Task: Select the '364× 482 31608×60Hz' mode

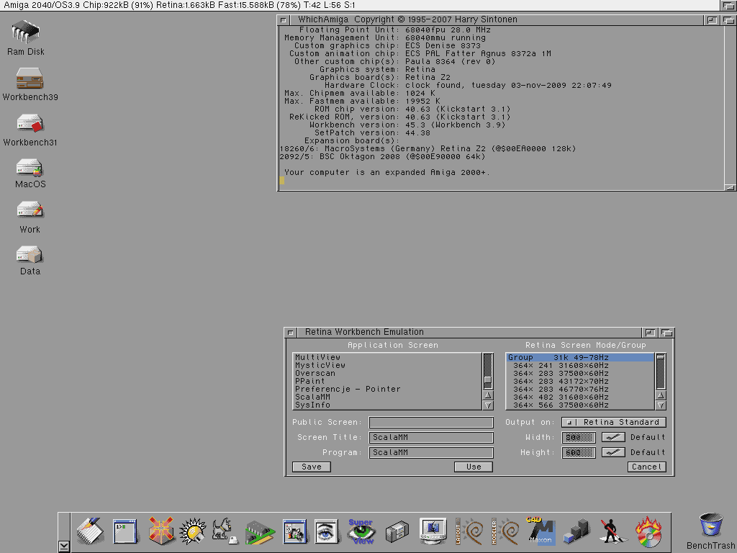Action: coord(580,397)
